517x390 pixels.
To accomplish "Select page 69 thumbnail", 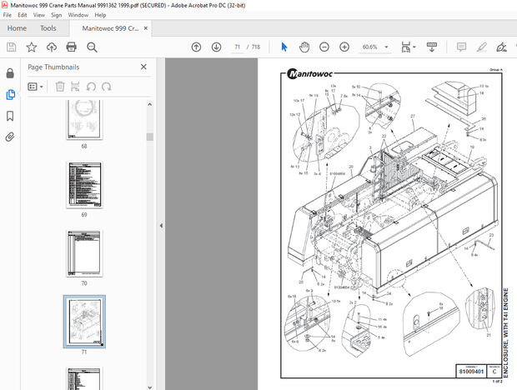I will (84, 185).
